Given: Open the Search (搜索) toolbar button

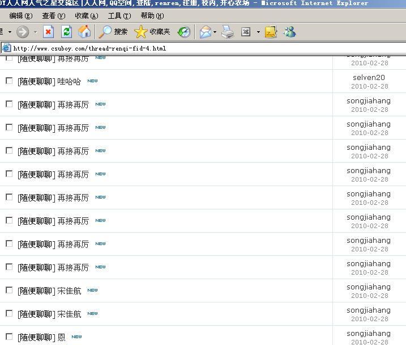Looking at the screenshot, I should tap(113, 32).
